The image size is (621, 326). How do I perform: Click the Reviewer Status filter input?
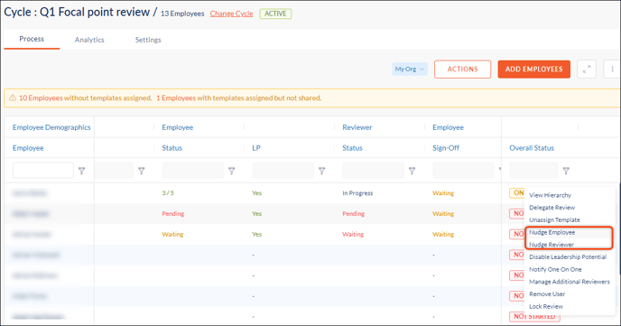click(x=374, y=171)
